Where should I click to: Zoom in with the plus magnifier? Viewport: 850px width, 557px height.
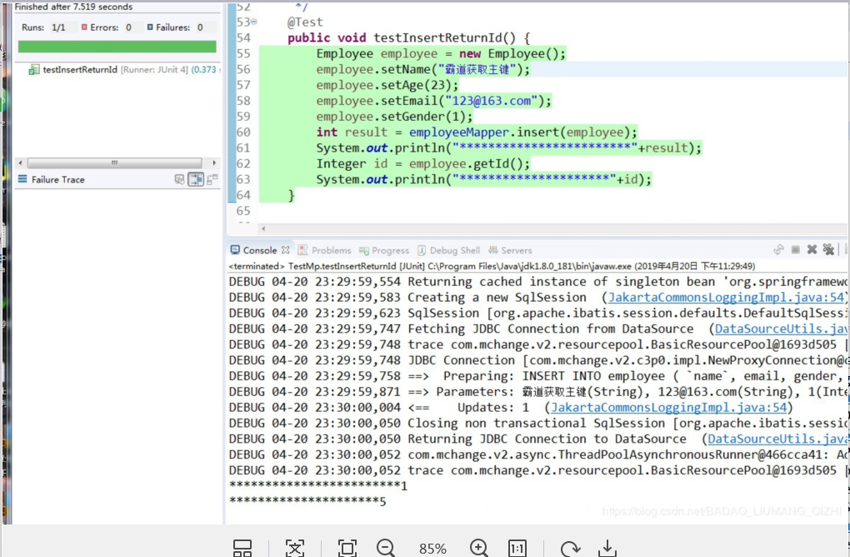479,548
